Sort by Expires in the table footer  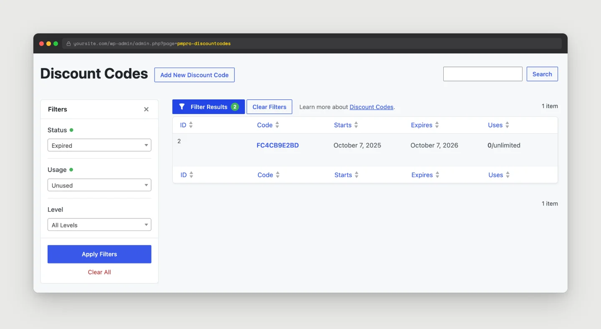[x=422, y=175]
